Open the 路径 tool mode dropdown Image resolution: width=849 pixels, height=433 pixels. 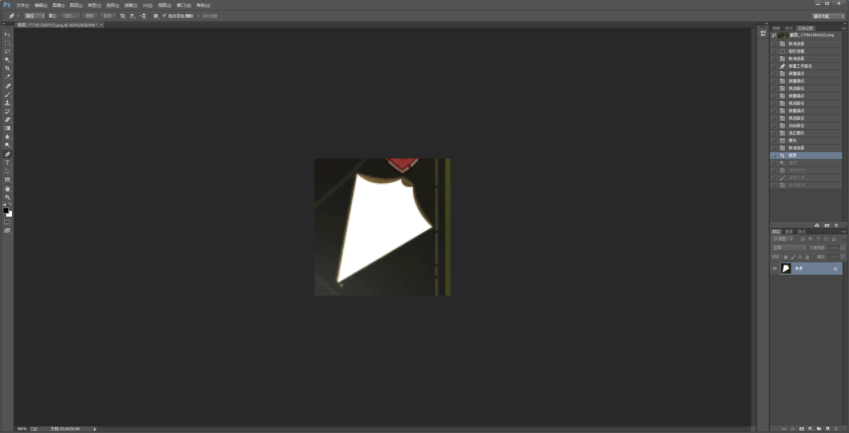tap(35, 16)
